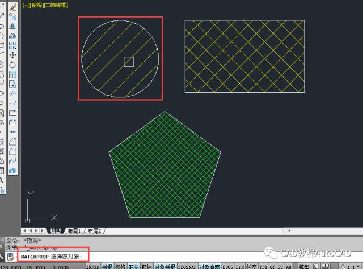Image resolution: width=363 pixels, height=269 pixels.
Task: Toggle 正交 ortho mode
Action: 133,267
